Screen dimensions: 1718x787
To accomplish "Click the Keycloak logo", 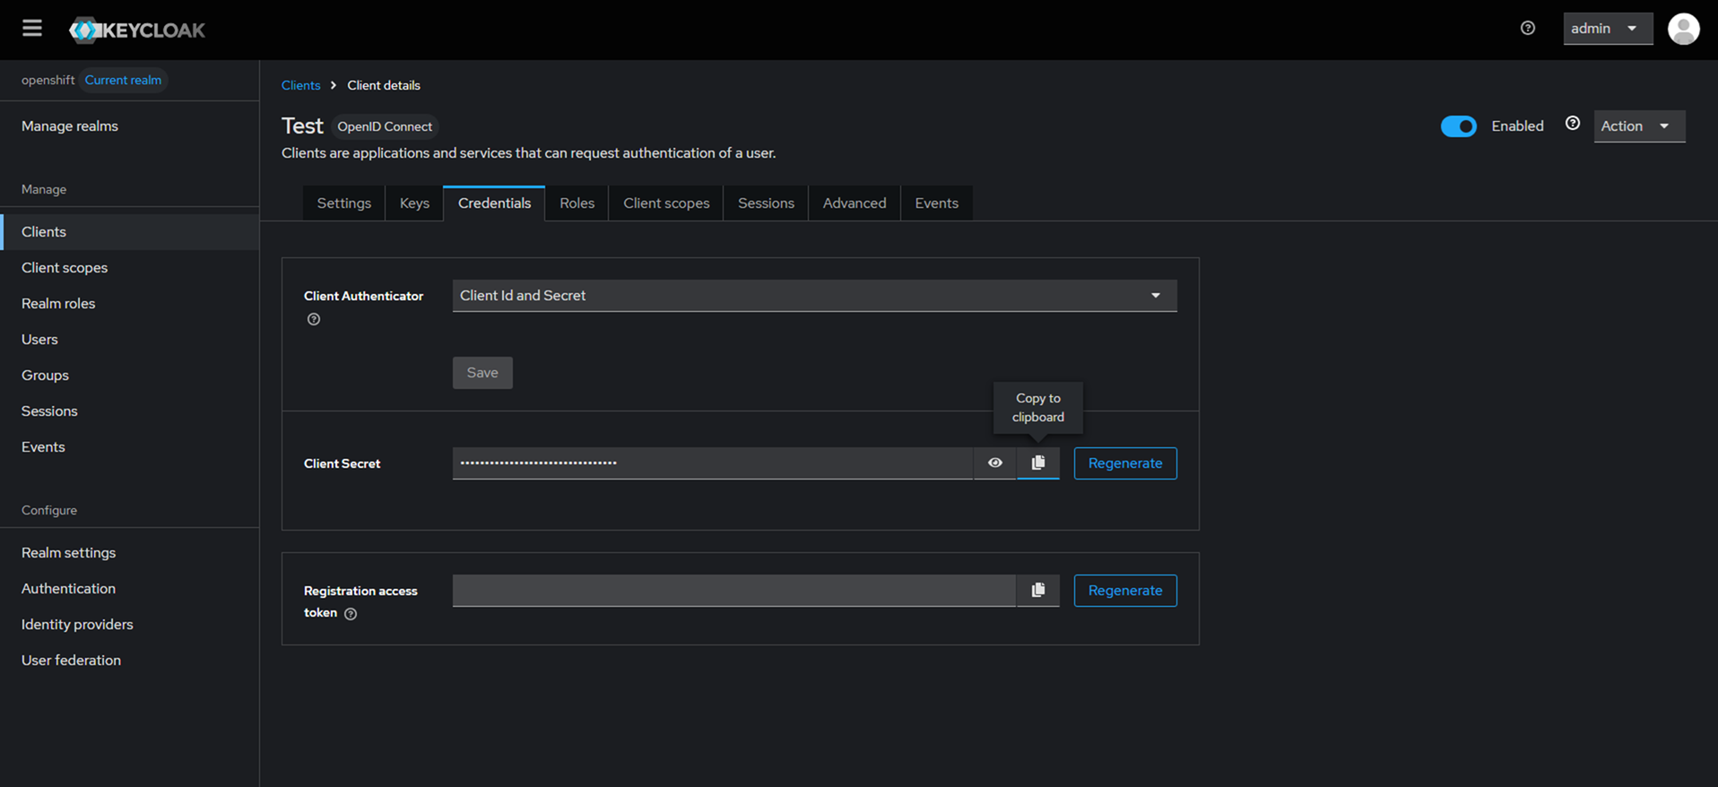I will pyautogui.click(x=137, y=30).
